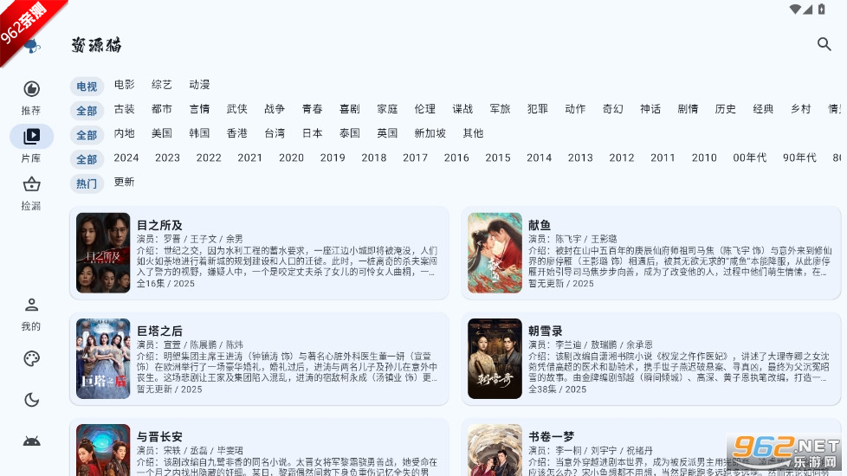Viewport: 847px width, 476px height.
Task: Switch to the 动漫 tab
Action: tap(199, 85)
